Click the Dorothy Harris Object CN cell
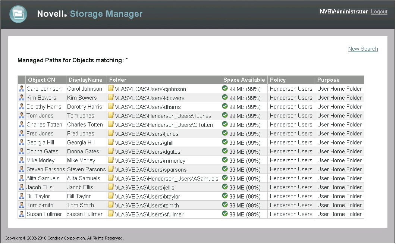The image size is (396, 244). (44, 107)
